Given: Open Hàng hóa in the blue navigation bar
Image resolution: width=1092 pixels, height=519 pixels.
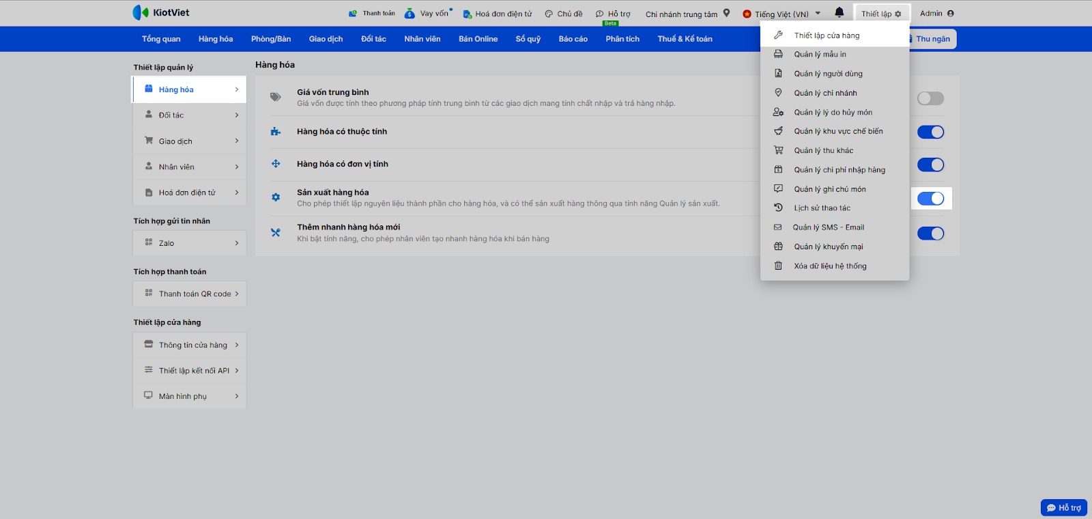Looking at the screenshot, I should [x=216, y=39].
